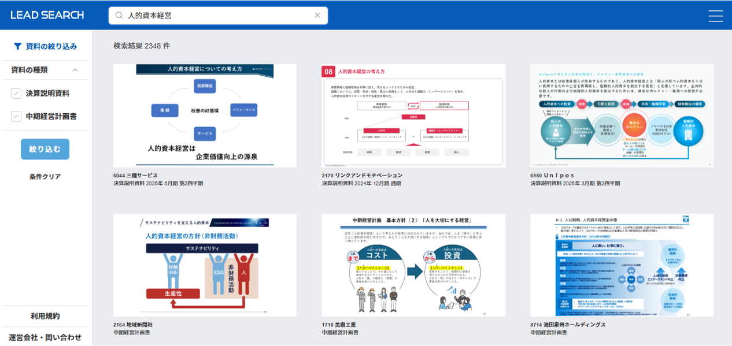Click the search magnifier icon
Image resolution: width=732 pixels, height=346 pixels.
119,16
